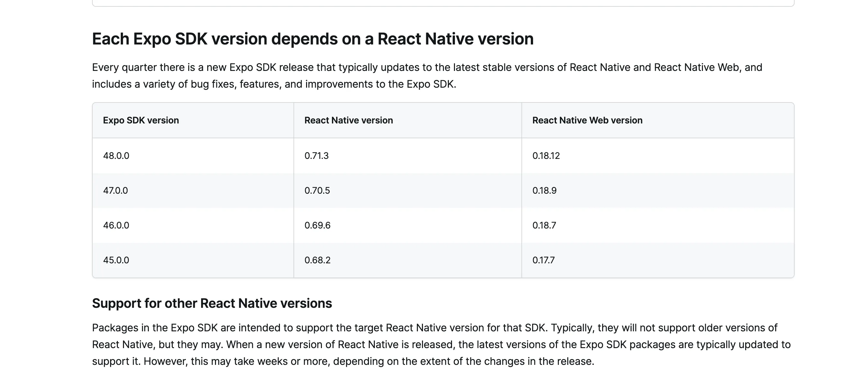Click React Native Web 0.18.12 cell

coord(546,156)
